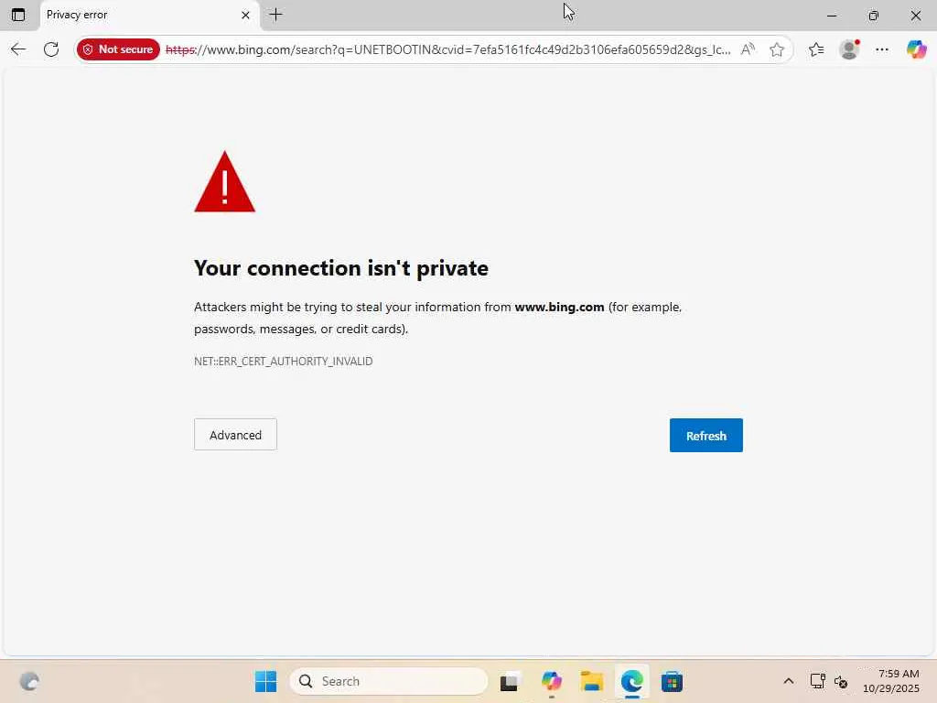Close the Privacy error tab
Image resolution: width=937 pixels, height=703 pixels.
245,15
